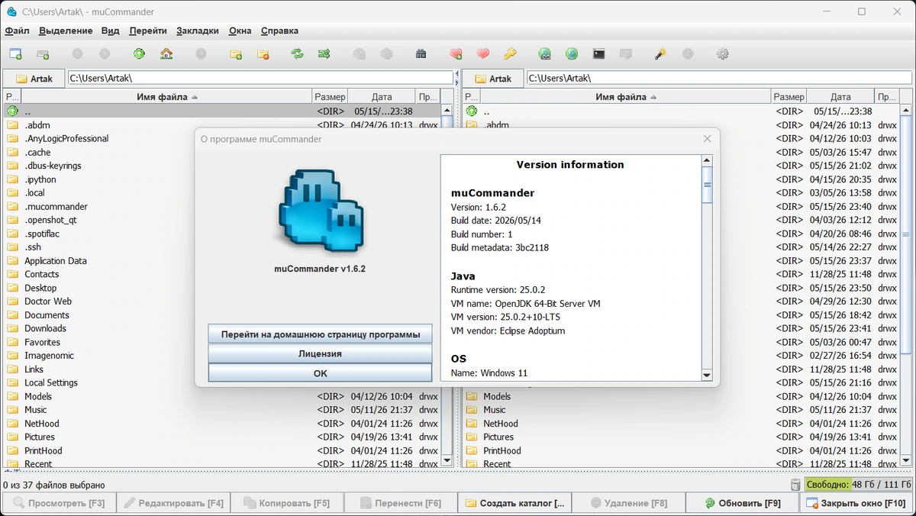
Task: Click the Home folder toolbar icon
Action: (166, 54)
